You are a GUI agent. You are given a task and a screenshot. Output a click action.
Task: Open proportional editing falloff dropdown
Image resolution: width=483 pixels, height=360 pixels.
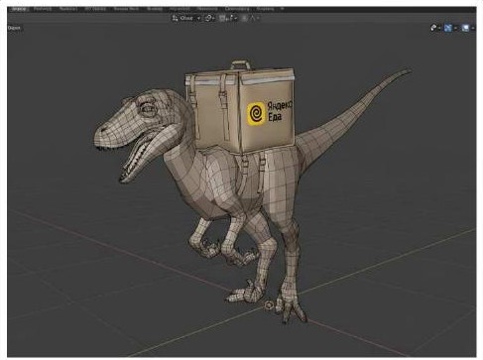[254, 18]
